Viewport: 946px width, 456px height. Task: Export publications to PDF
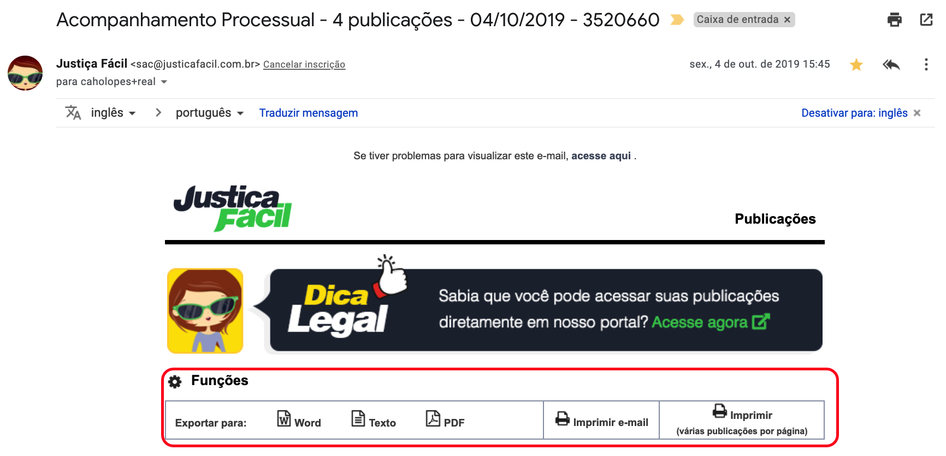pyautogui.click(x=445, y=419)
